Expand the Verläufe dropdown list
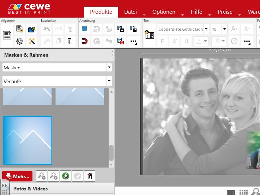The height and width of the screenshot is (195, 260). click(109, 81)
